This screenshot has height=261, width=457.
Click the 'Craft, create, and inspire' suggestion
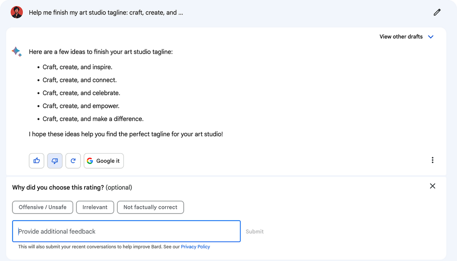pyautogui.click(x=77, y=67)
